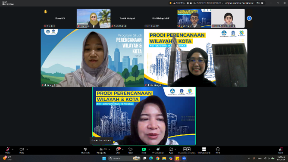Select the green-bordered active speaker video
288x162 pixels.
(x=144, y=116)
